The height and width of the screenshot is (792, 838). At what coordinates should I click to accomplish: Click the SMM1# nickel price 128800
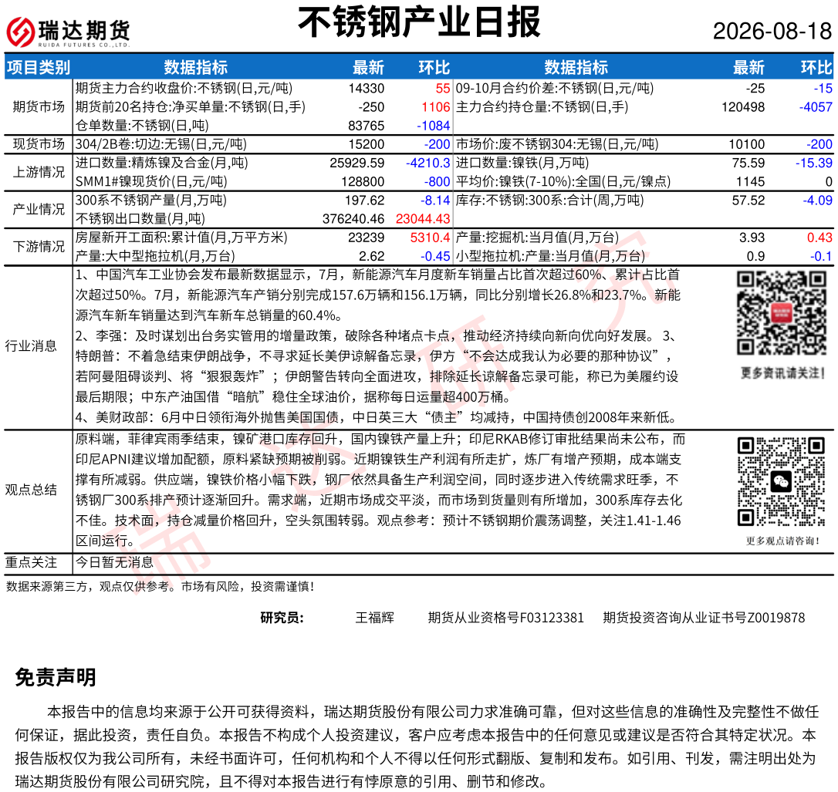363,181
